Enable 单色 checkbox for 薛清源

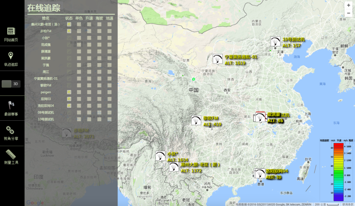click(79, 51)
